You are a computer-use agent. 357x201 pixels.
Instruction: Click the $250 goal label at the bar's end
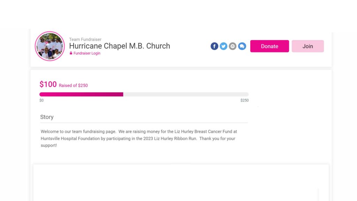244,100
